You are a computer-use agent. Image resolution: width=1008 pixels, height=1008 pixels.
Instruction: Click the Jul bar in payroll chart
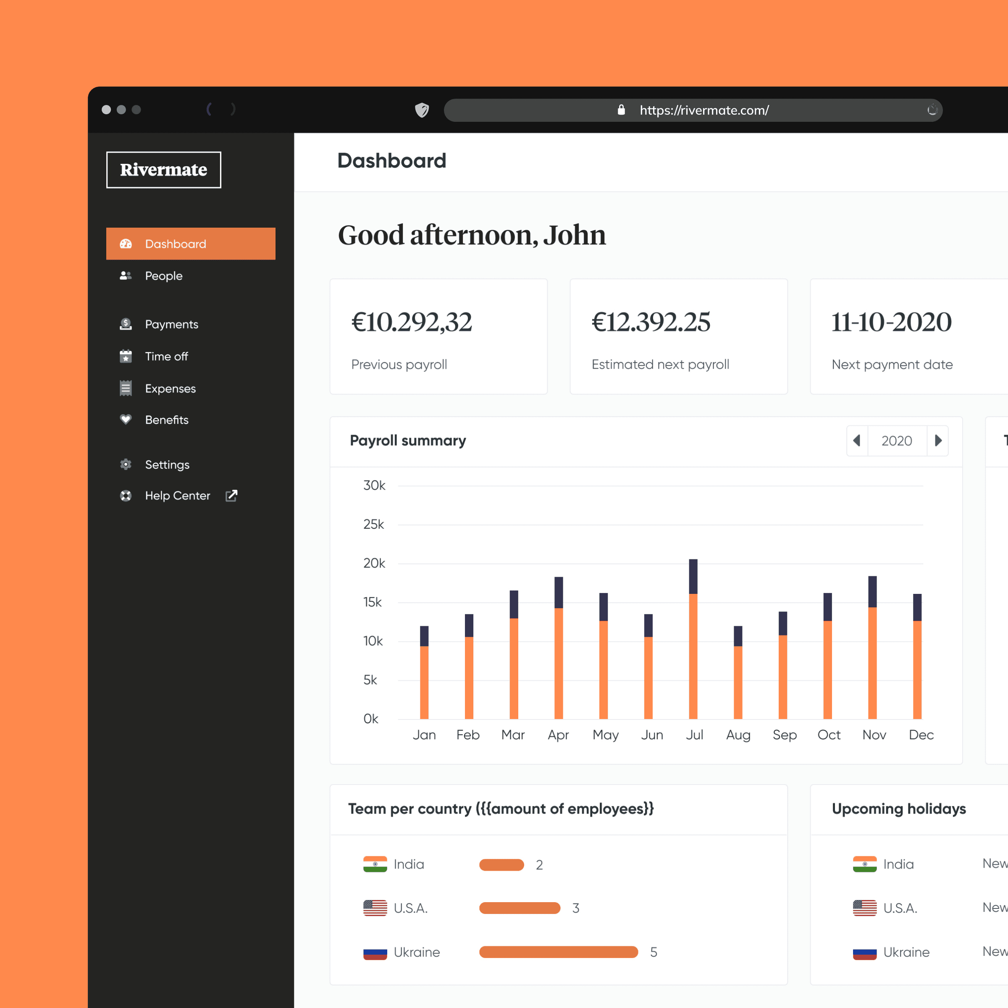tap(693, 639)
